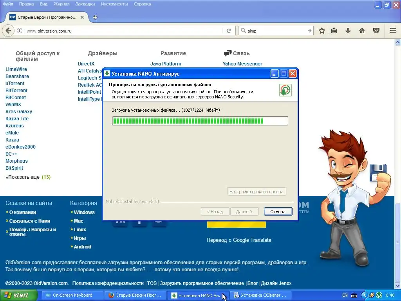This screenshot has width=401, height=301.
Task: Switch to Firefox Старые Версии taskbar item
Action: coord(135,295)
